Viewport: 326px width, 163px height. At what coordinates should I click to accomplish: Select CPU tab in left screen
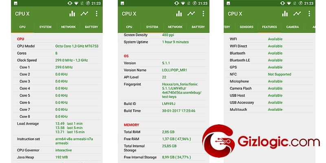[x=22, y=27]
